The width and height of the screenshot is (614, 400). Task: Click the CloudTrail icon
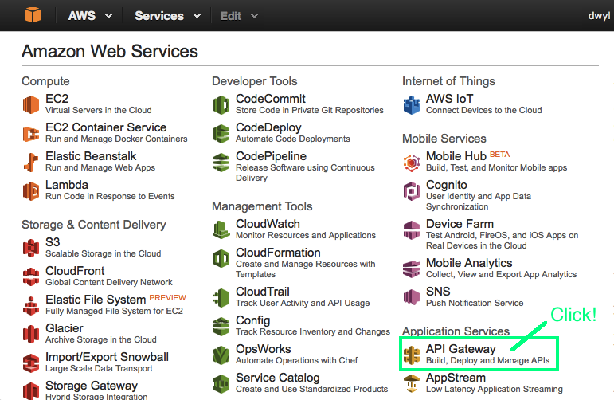tap(221, 298)
